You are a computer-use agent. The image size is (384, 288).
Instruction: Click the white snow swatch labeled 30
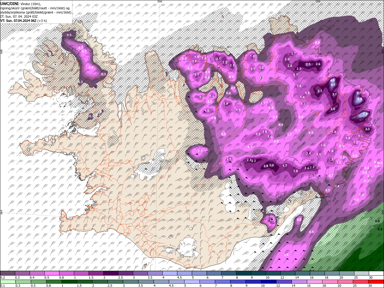click(x=376, y=273)
